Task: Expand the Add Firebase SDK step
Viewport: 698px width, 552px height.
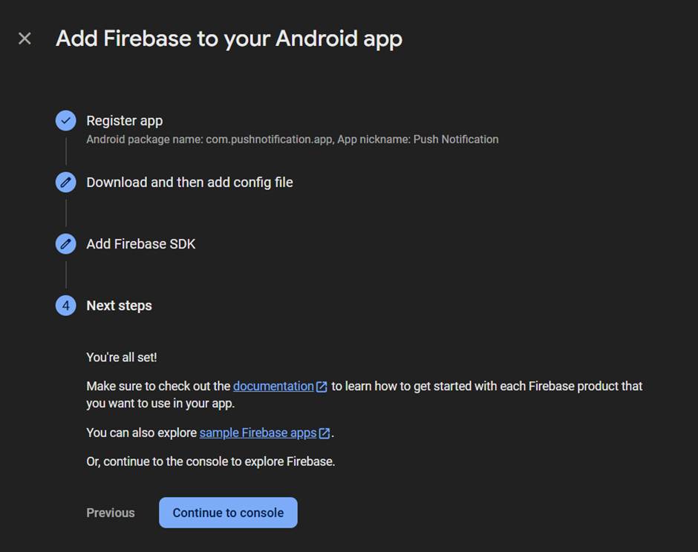Action: (x=140, y=244)
